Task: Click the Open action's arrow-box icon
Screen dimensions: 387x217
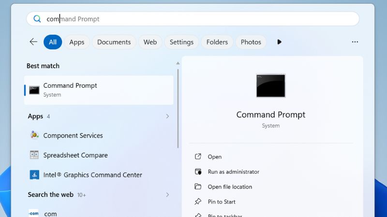Action: [198, 156]
